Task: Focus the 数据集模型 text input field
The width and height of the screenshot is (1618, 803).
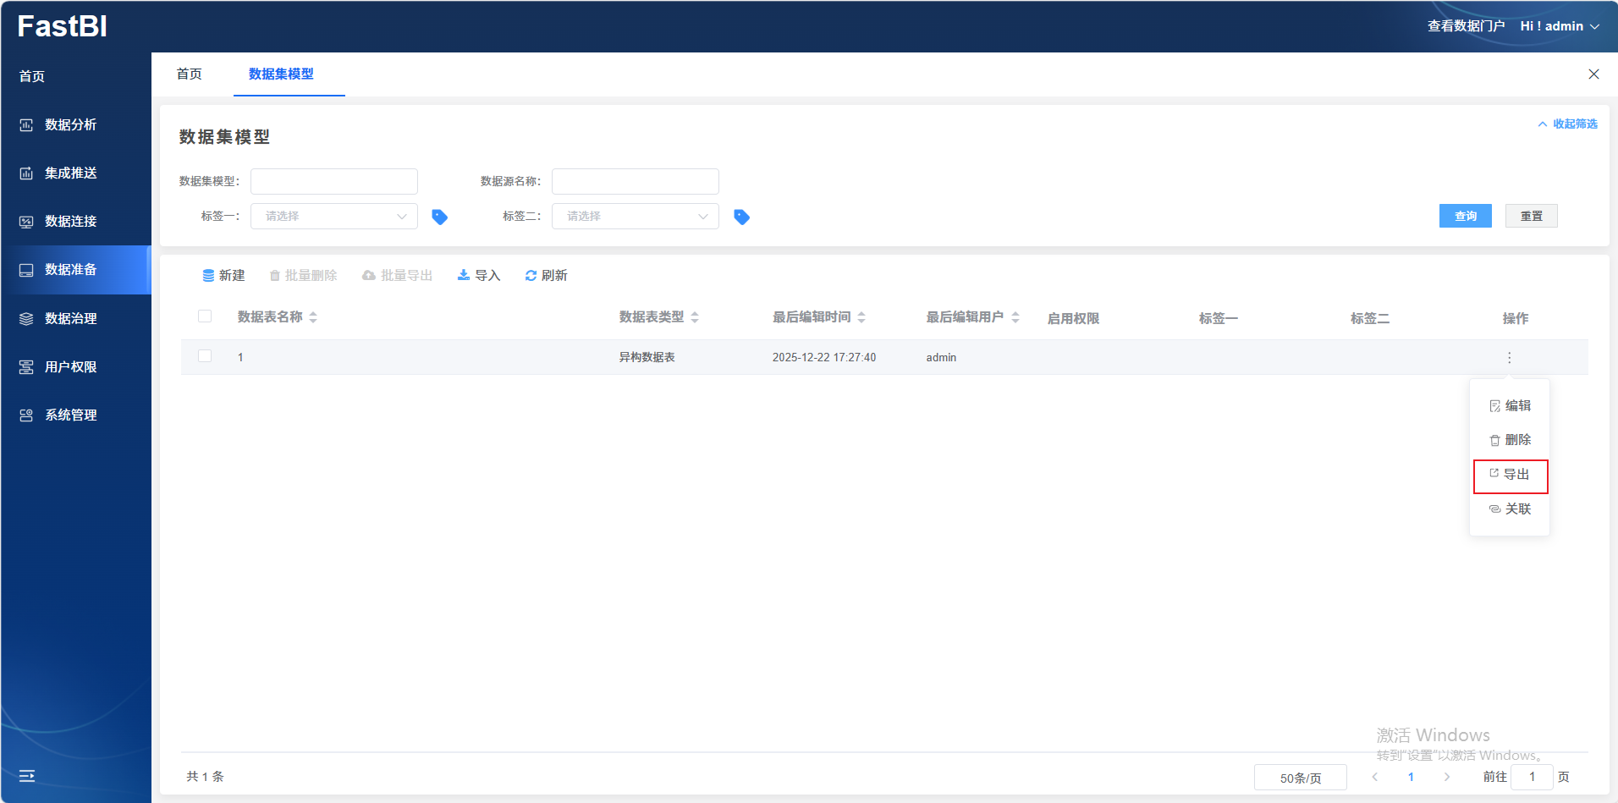Action: coord(334,181)
